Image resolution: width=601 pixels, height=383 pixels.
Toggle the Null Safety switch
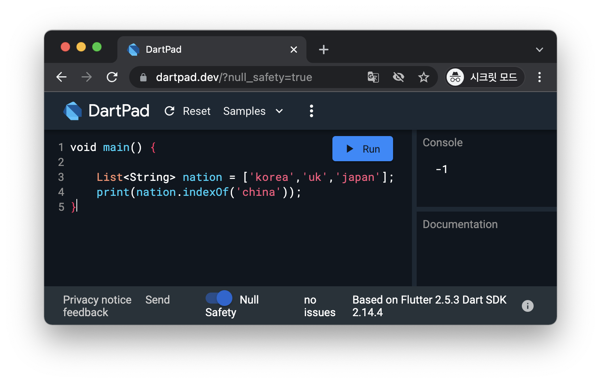(219, 298)
